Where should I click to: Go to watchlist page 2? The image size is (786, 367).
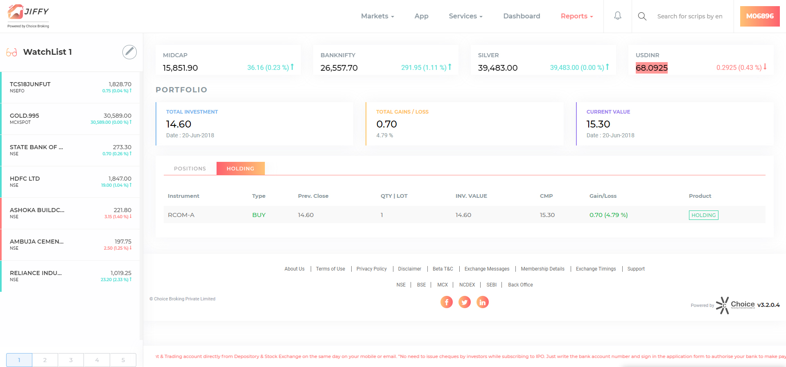tap(45, 360)
